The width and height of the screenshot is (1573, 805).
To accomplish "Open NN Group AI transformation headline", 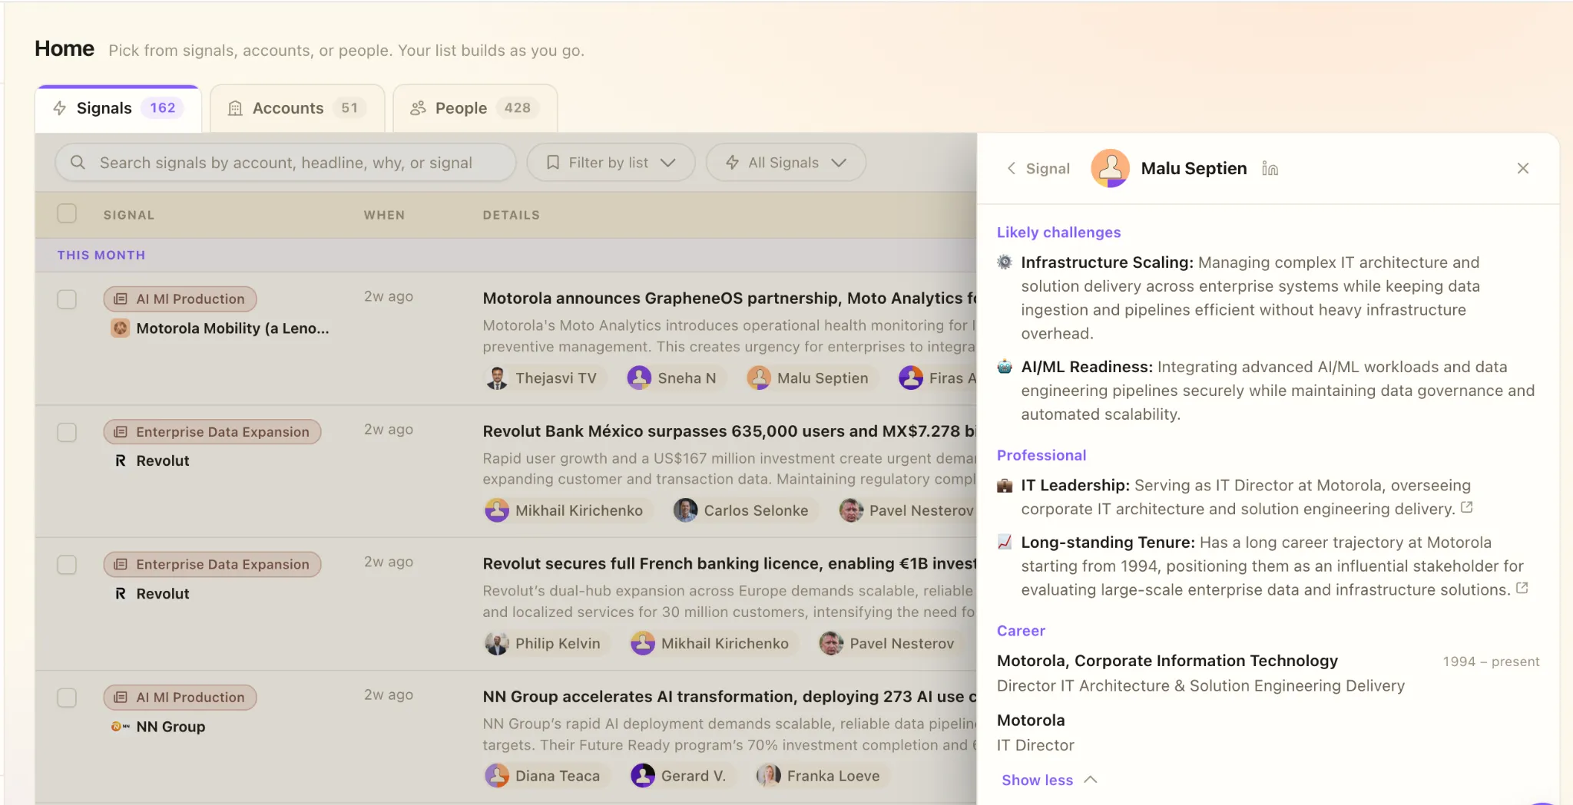I will pyautogui.click(x=730, y=696).
